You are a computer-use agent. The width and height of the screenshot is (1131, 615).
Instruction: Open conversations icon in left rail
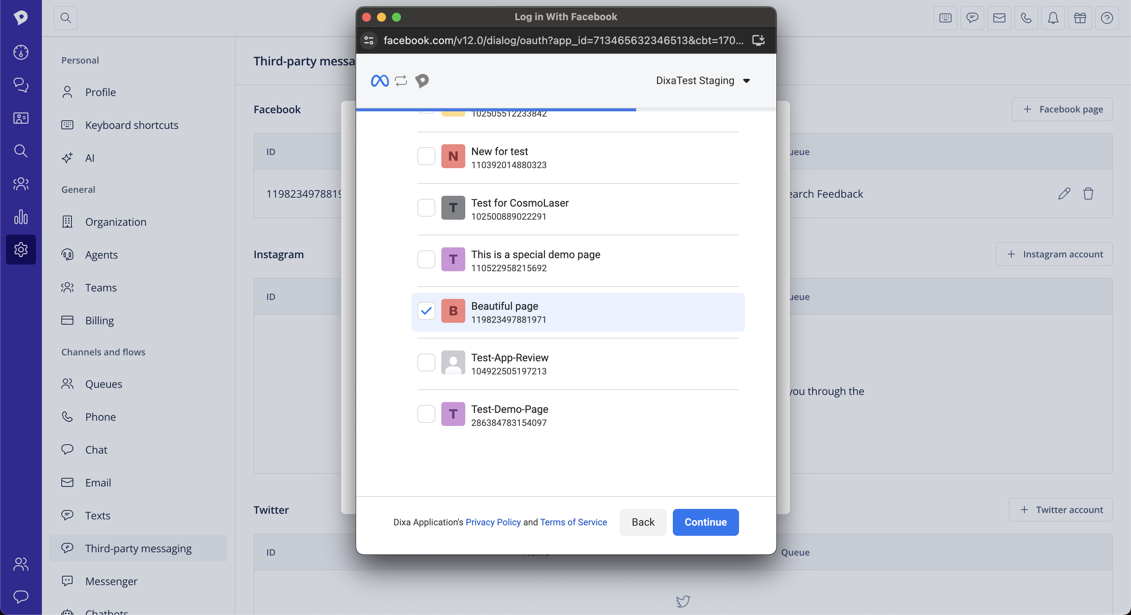[x=21, y=85]
